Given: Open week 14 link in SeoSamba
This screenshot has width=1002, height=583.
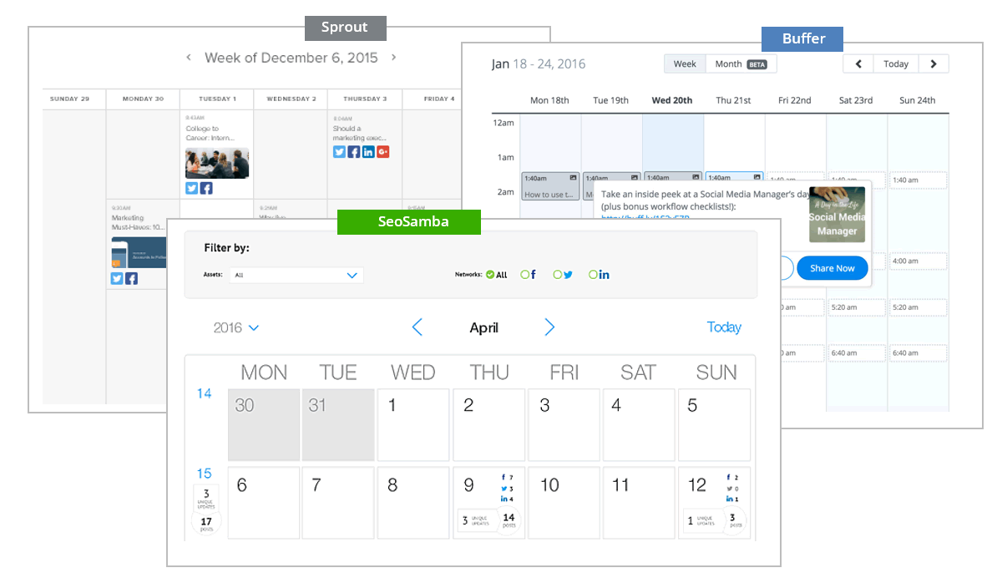Looking at the screenshot, I should click(205, 393).
